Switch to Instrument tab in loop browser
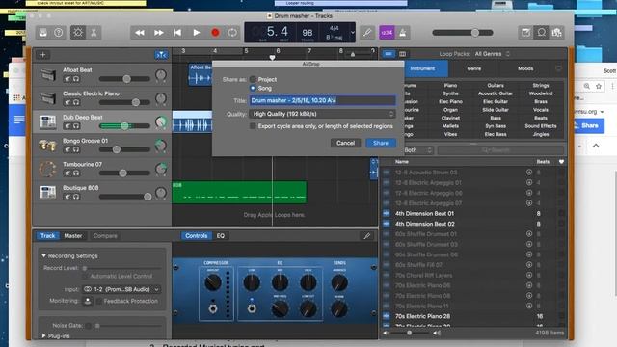Image resolution: width=617 pixels, height=347 pixels. point(422,68)
